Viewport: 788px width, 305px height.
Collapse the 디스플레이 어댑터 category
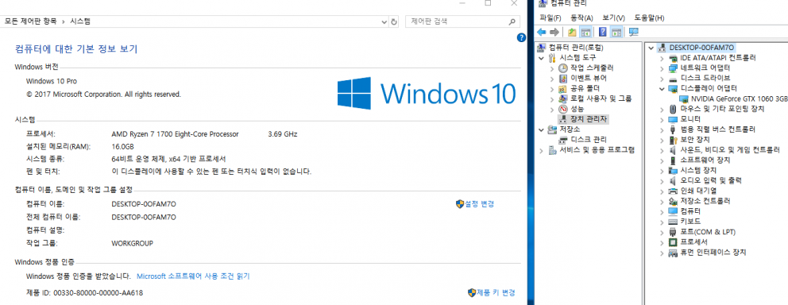(x=662, y=88)
